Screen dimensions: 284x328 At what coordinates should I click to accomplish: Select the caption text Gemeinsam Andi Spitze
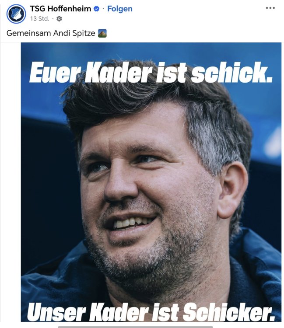tap(51, 33)
